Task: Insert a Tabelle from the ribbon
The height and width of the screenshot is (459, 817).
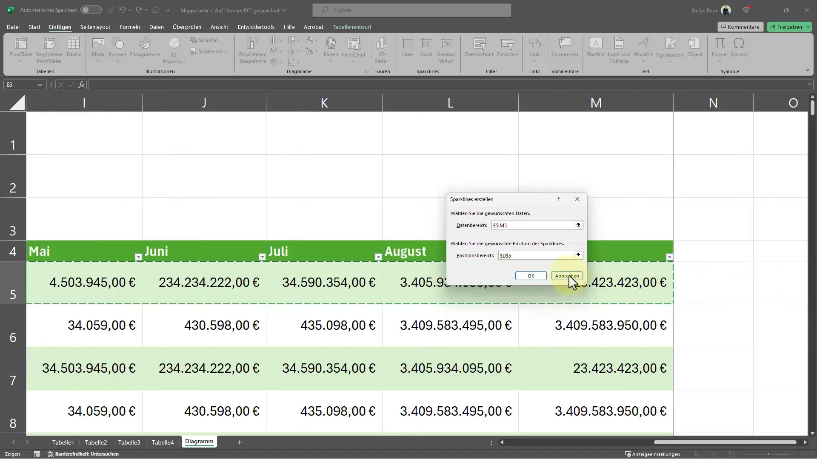Action: (x=74, y=47)
